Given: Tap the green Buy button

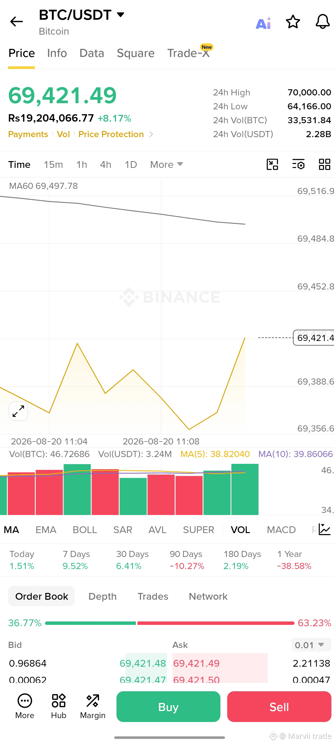Looking at the screenshot, I should pos(168,706).
